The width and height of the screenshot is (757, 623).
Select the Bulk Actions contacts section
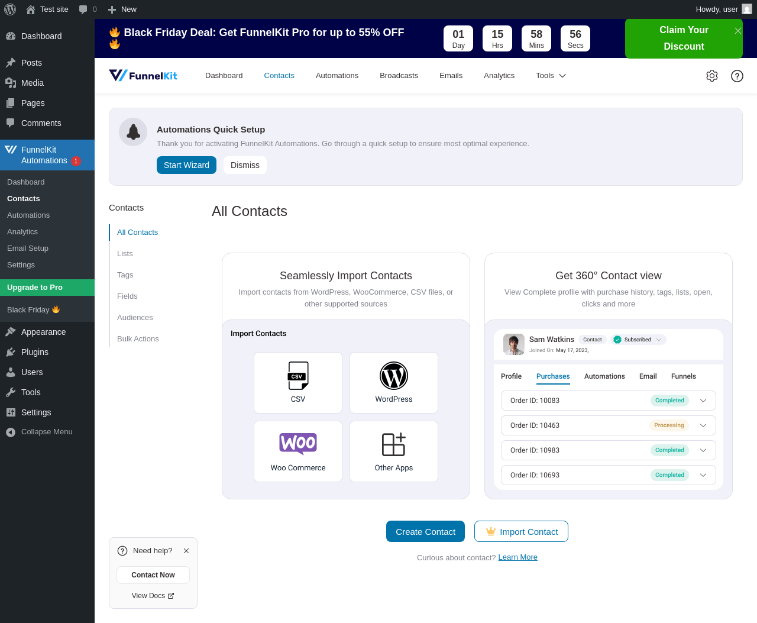[138, 339]
